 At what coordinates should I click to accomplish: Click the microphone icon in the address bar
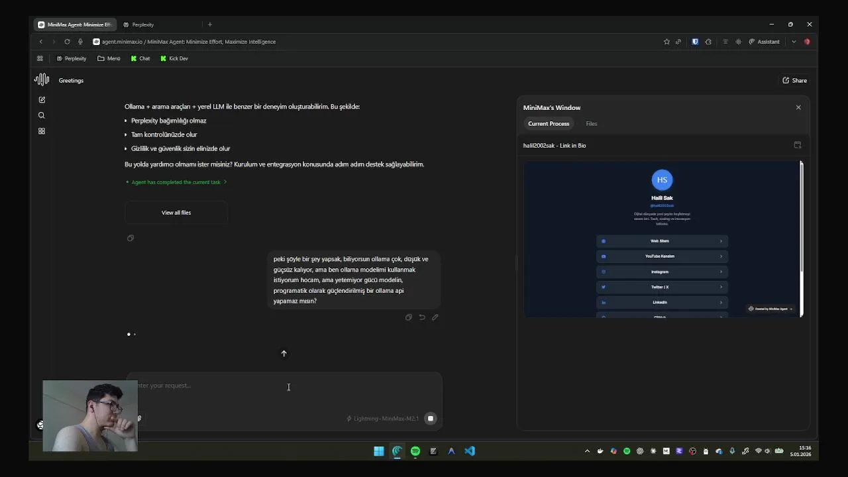(80, 42)
